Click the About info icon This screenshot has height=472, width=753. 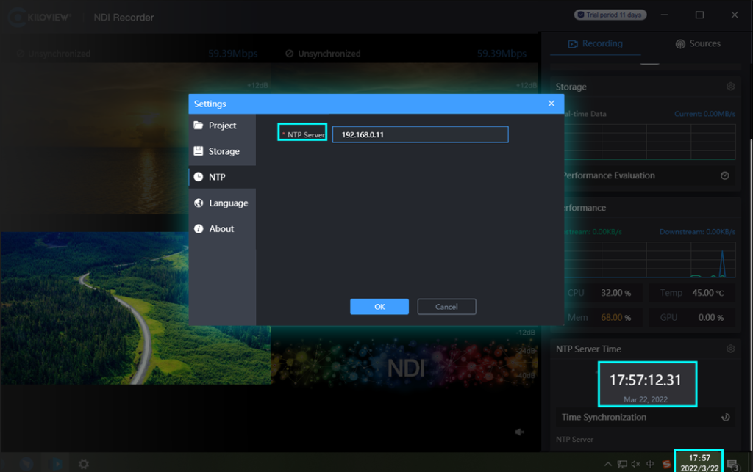198,229
